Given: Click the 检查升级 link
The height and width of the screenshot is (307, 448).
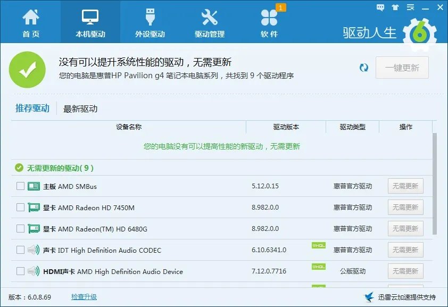Looking at the screenshot, I should [84, 297].
